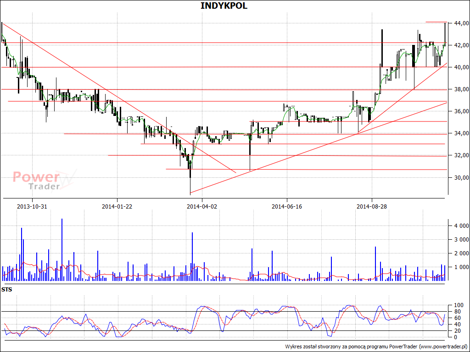This screenshot has width=470, height=352.
Task: Click the 38,00 price axis label
Action: [461, 89]
